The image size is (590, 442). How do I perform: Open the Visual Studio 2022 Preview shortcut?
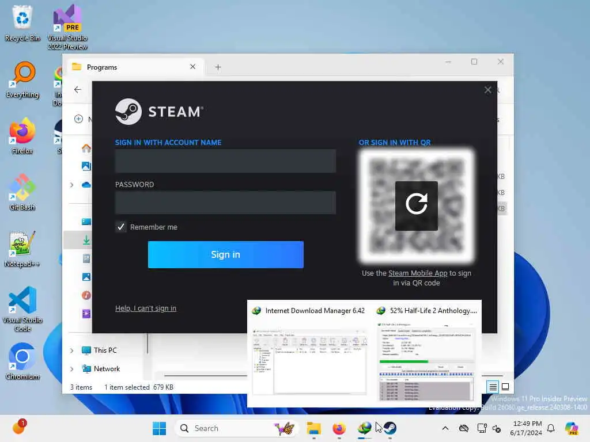pos(67,27)
